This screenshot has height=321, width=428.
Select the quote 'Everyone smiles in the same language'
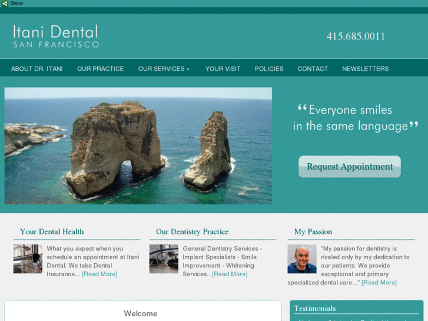point(356,118)
